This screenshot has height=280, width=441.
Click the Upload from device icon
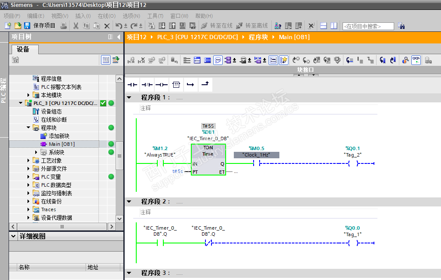172,26
